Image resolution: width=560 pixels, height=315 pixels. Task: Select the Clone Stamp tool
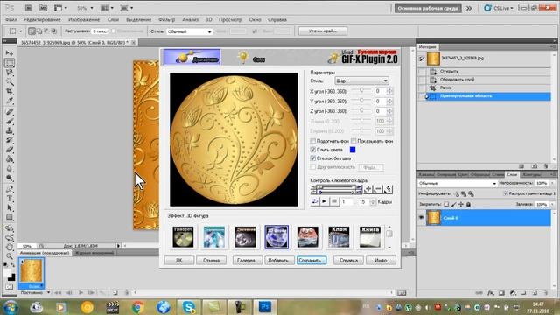(x=10, y=130)
